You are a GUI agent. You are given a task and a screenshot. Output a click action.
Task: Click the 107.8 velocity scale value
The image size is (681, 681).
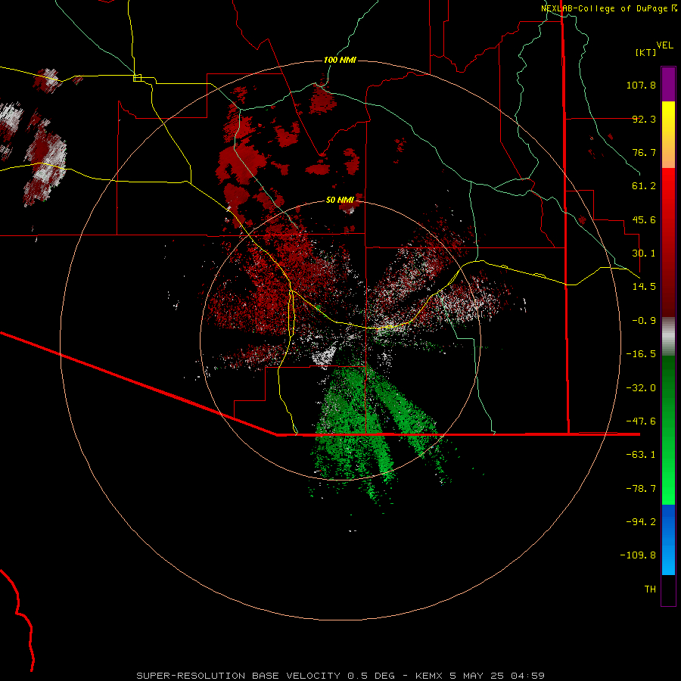click(x=641, y=85)
